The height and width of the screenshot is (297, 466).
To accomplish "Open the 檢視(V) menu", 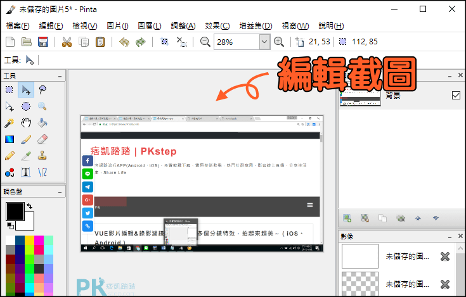I will pos(85,26).
